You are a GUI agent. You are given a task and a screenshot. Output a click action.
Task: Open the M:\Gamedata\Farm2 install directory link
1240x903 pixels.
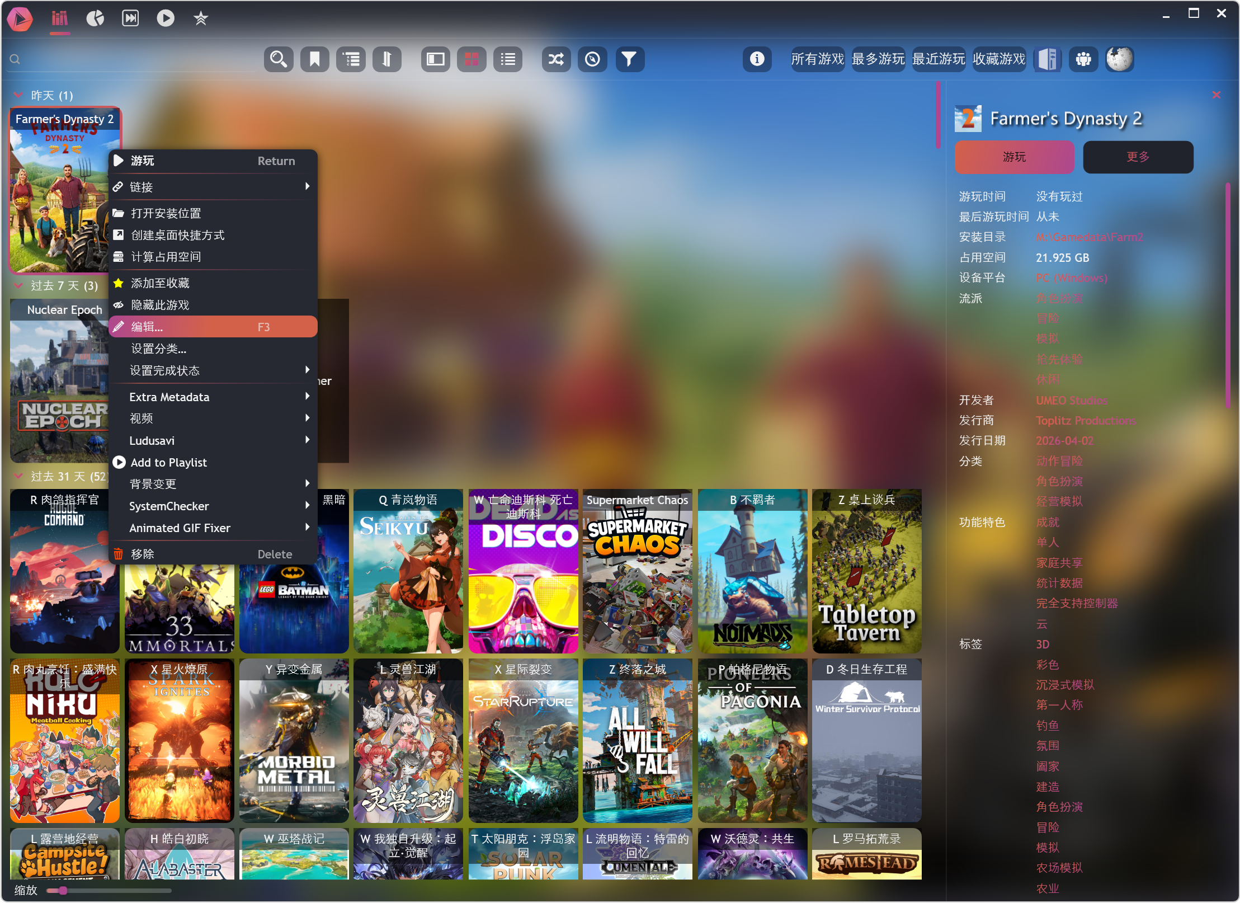pyautogui.click(x=1089, y=237)
